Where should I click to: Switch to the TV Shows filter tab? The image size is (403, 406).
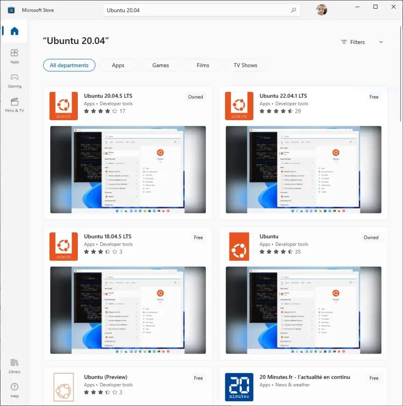click(245, 65)
